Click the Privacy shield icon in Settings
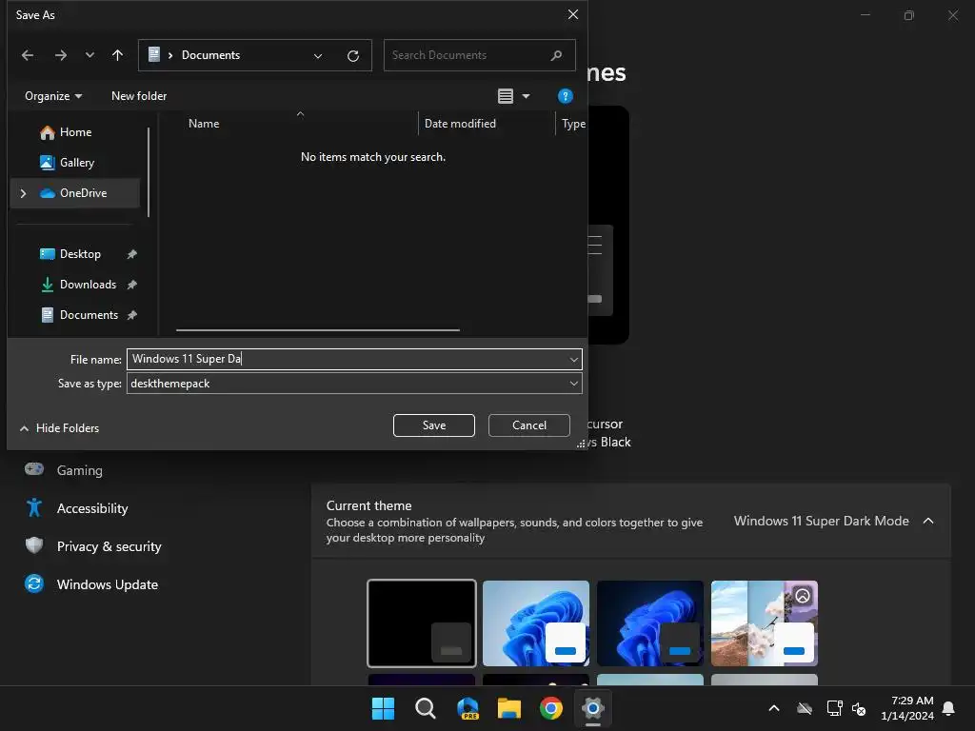Image resolution: width=975 pixels, height=731 pixels. (34, 545)
